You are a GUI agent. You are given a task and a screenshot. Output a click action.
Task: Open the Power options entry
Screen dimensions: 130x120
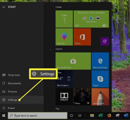point(22,108)
